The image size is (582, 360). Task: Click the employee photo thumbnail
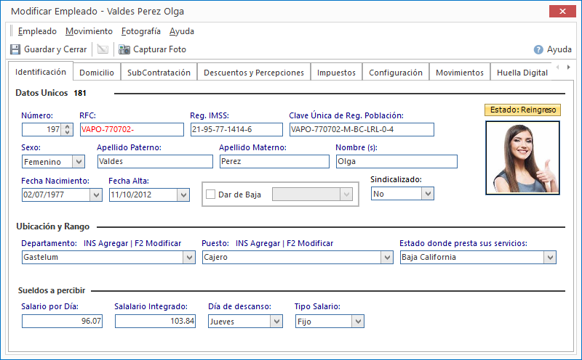pos(522,157)
